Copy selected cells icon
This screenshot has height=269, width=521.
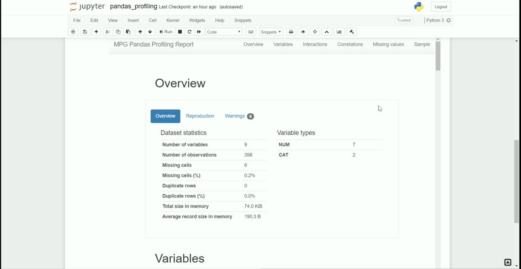coord(118,32)
